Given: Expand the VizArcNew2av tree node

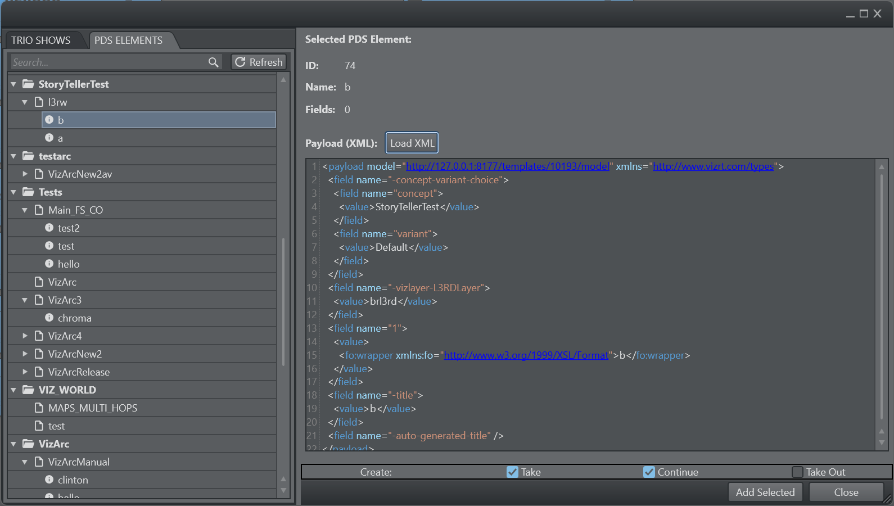Looking at the screenshot, I should [25, 174].
